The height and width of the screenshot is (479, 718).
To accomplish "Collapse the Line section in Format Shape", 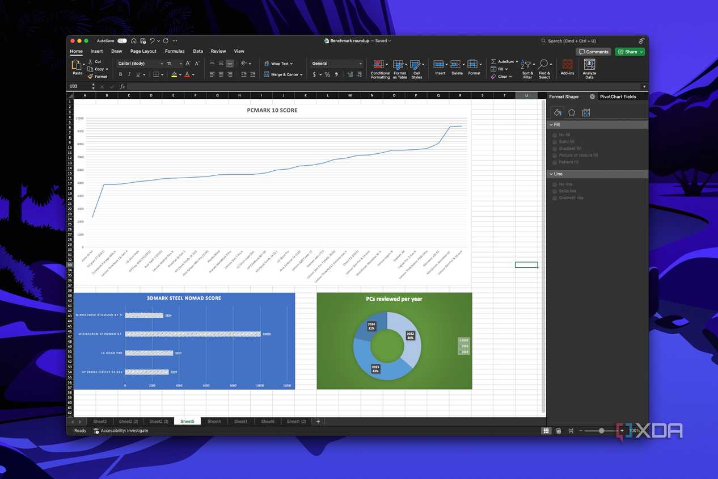I will tap(551, 174).
